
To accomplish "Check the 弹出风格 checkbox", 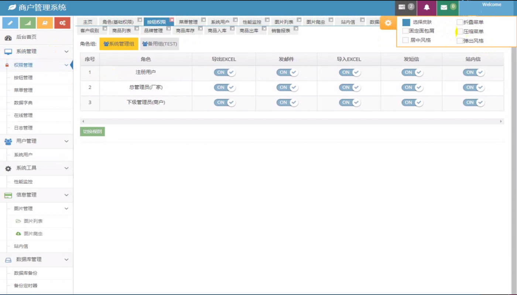I will 460,41.
